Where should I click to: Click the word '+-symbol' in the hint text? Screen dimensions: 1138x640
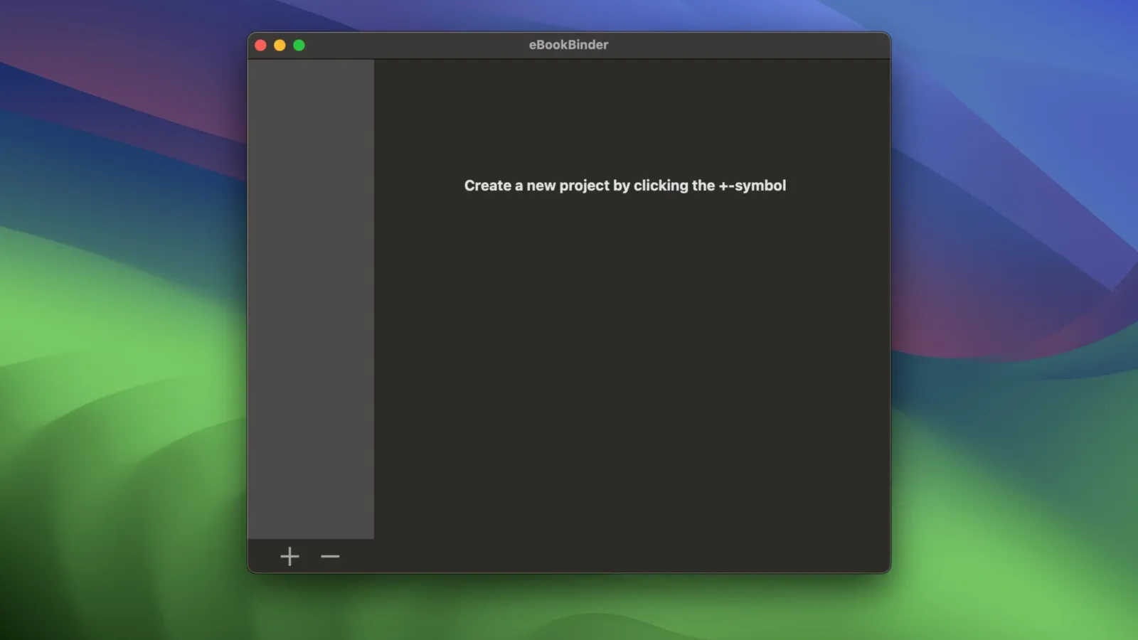tap(752, 186)
